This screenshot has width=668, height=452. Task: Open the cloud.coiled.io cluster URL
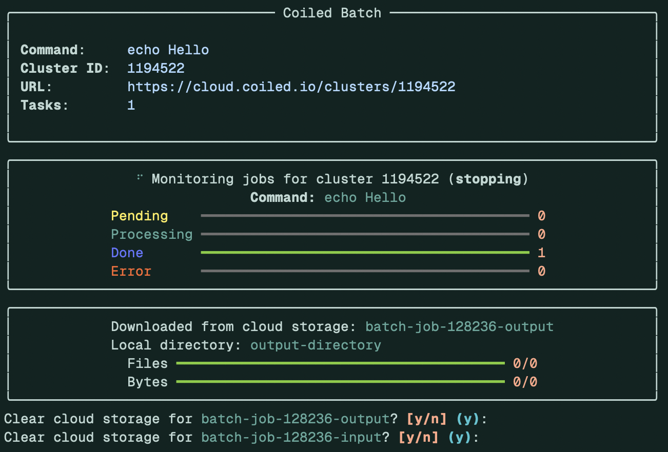click(291, 87)
